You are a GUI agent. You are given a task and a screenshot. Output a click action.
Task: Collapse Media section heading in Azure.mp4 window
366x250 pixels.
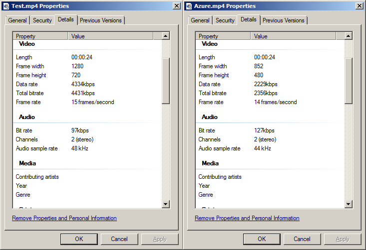pyautogui.click(x=210, y=163)
